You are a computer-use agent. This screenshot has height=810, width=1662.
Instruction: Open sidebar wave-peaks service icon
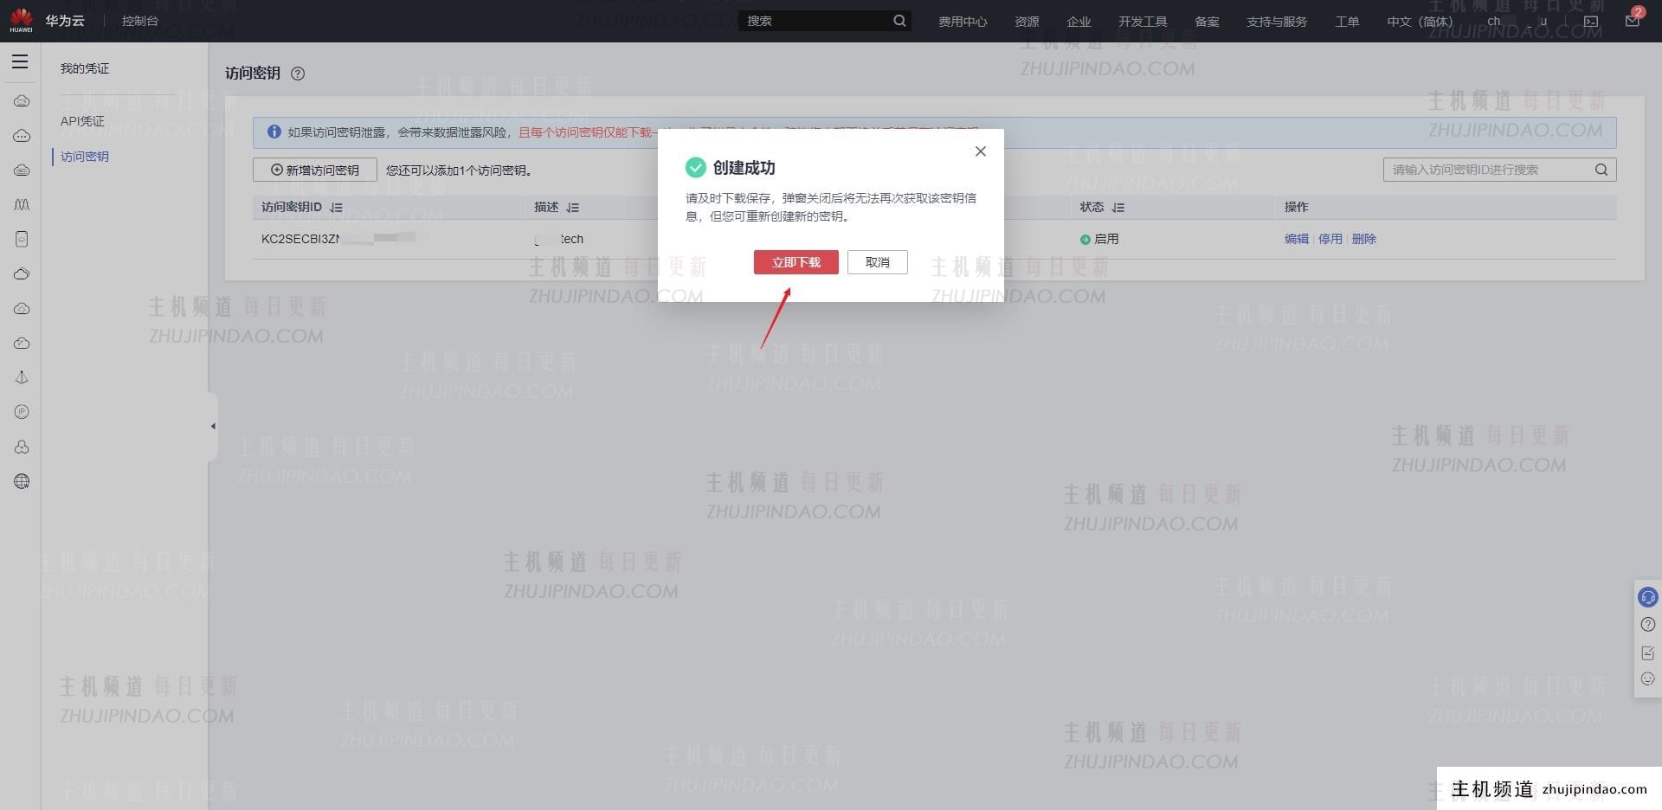22,205
